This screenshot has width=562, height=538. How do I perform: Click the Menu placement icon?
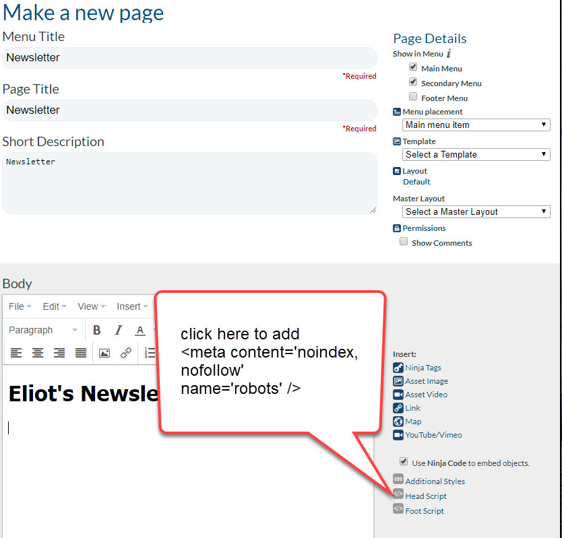(397, 112)
